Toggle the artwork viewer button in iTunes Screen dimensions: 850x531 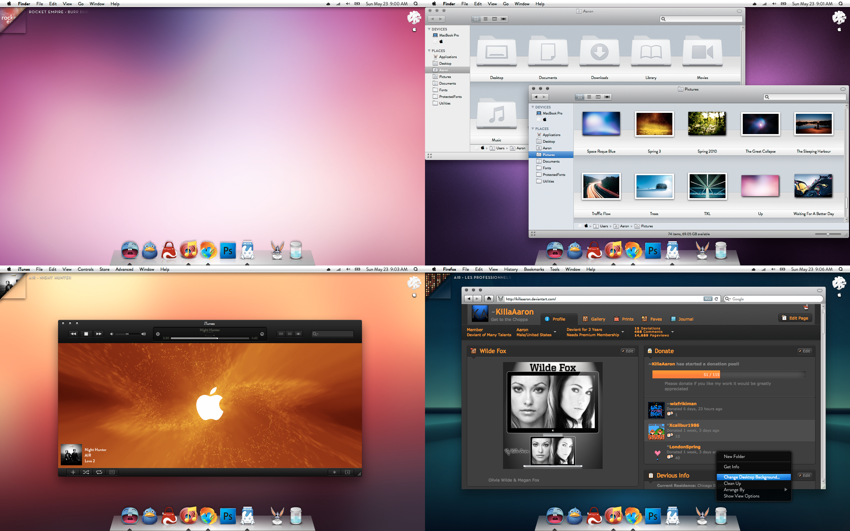coord(112,472)
